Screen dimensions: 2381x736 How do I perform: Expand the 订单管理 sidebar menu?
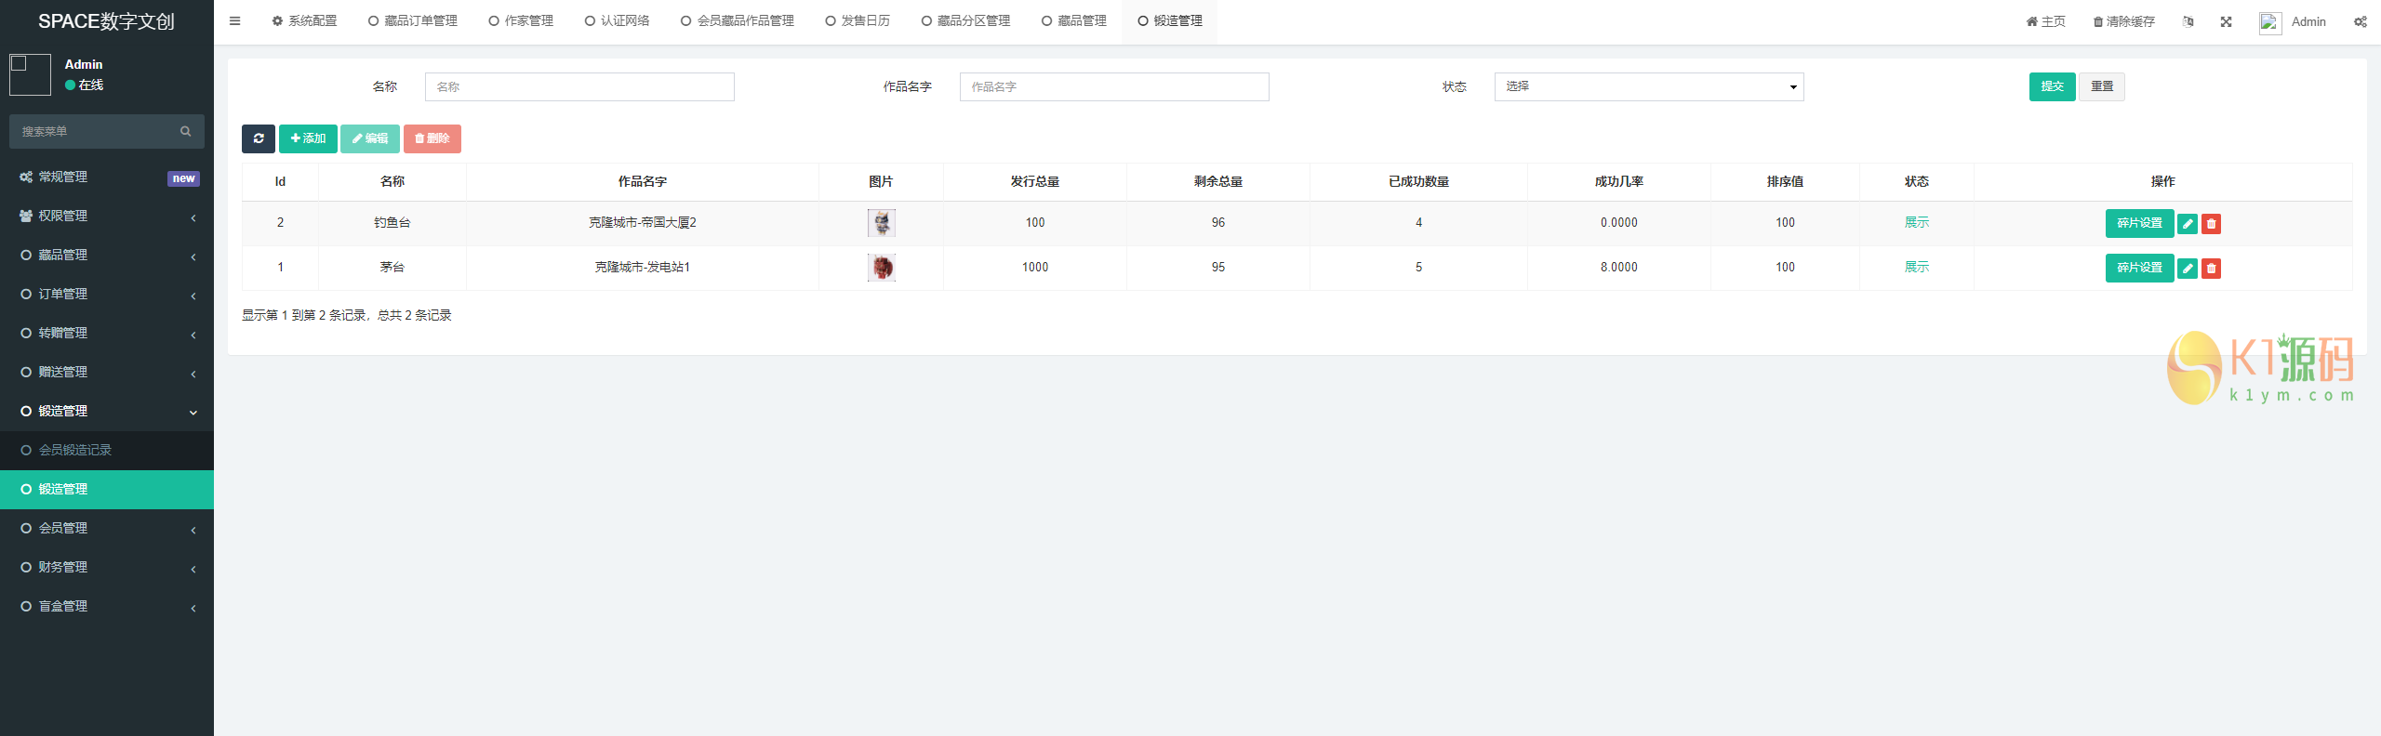click(107, 294)
